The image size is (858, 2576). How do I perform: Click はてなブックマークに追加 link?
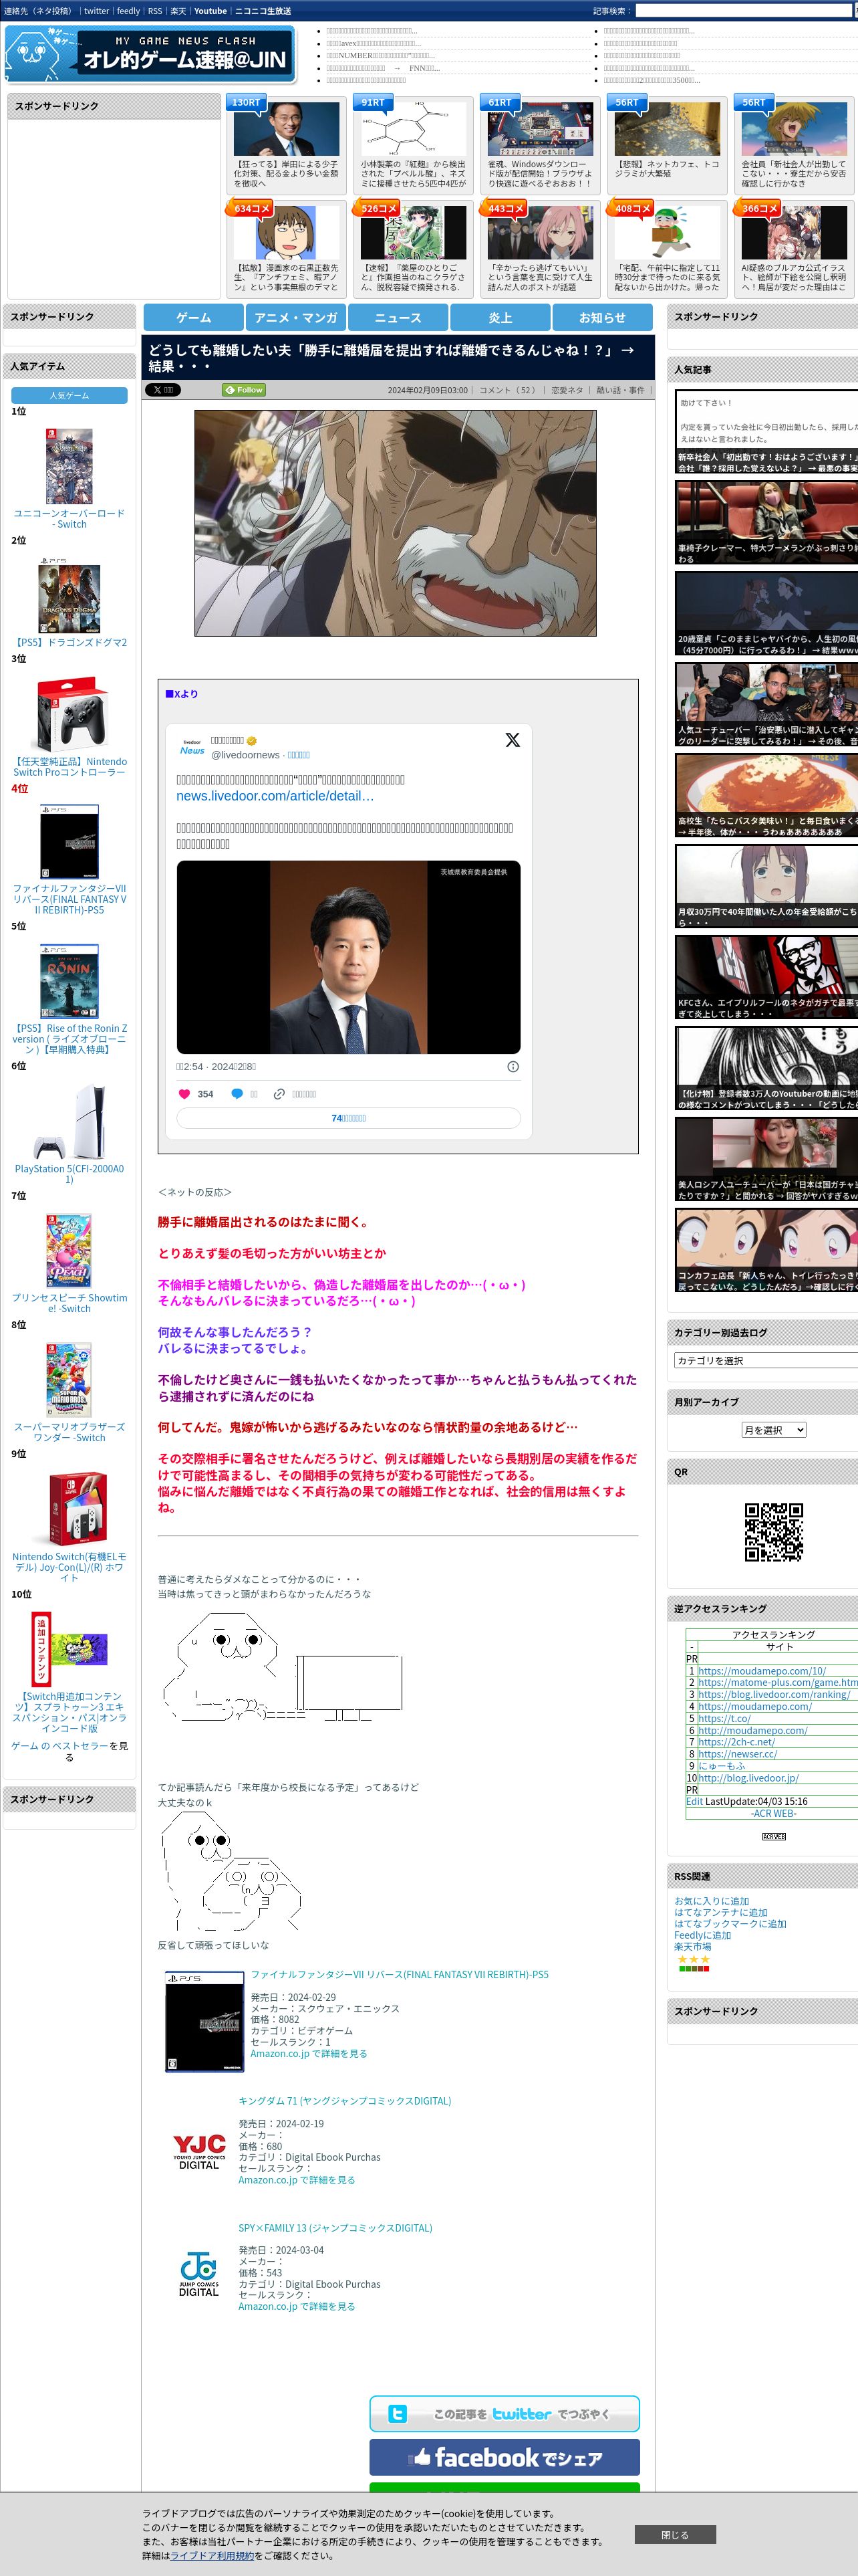point(730,1923)
